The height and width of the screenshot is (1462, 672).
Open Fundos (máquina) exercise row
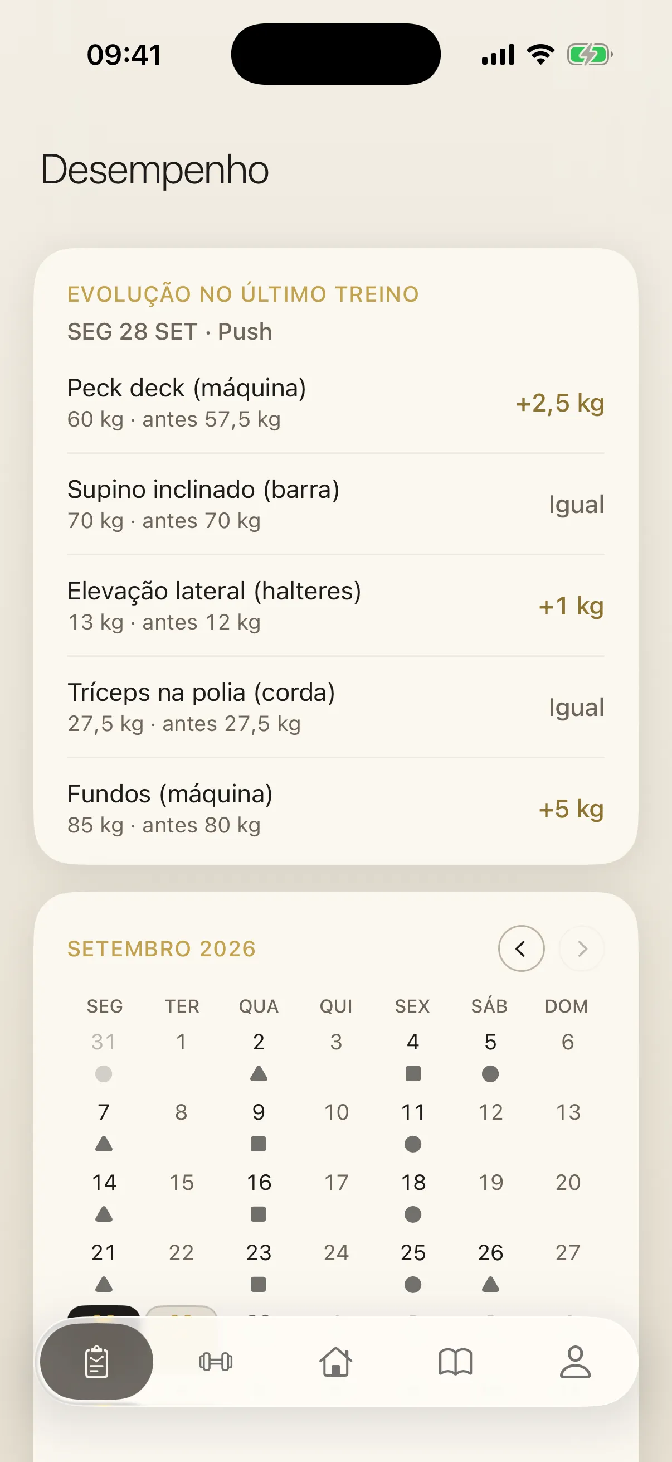(335, 808)
